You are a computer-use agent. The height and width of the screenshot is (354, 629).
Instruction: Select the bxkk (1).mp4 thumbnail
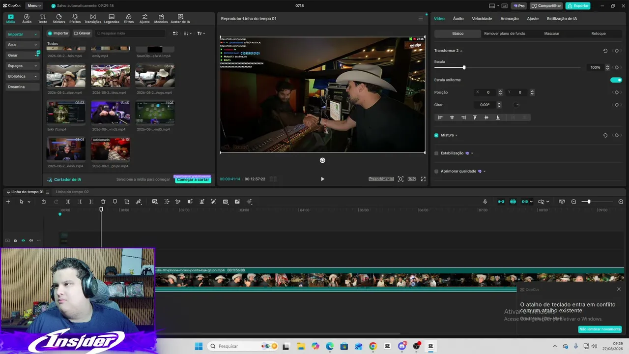(x=66, y=113)
